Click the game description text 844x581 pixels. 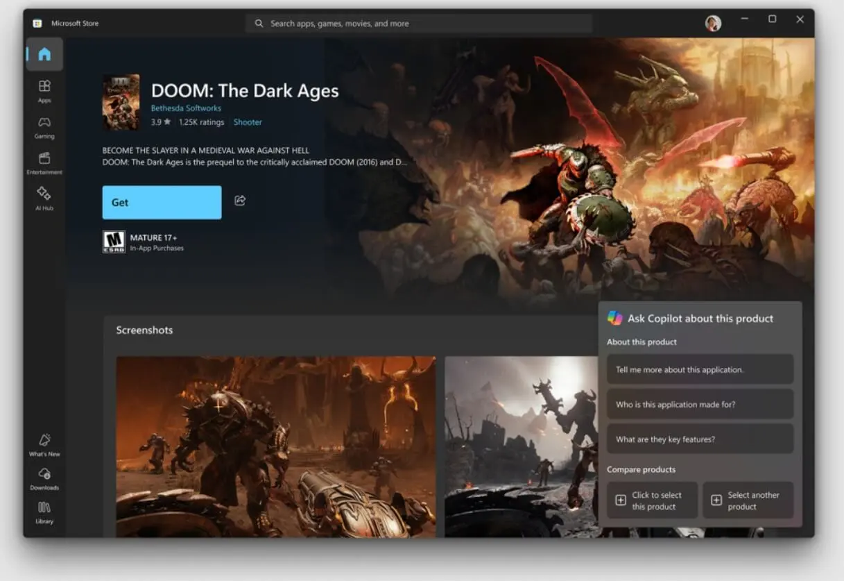255,156
